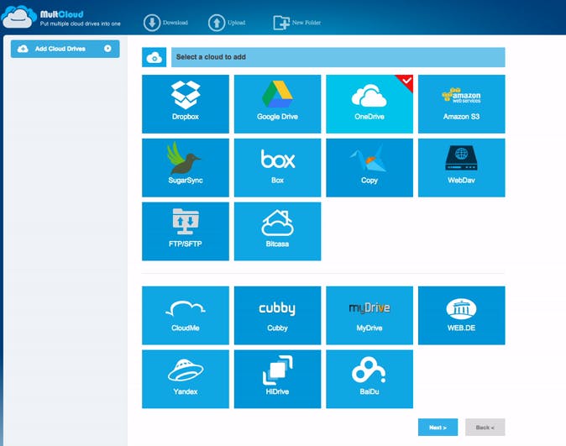Click the 'Put multiple cloud drives into one' tagline
This screenshot has width=566, height=446.
pyautogui.click(x=80, y=24)
